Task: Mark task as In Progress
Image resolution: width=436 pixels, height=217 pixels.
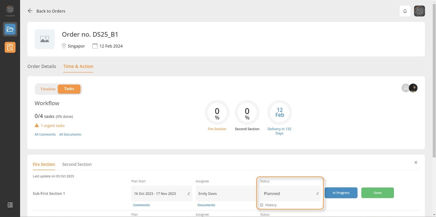Action: pos(341,193)
